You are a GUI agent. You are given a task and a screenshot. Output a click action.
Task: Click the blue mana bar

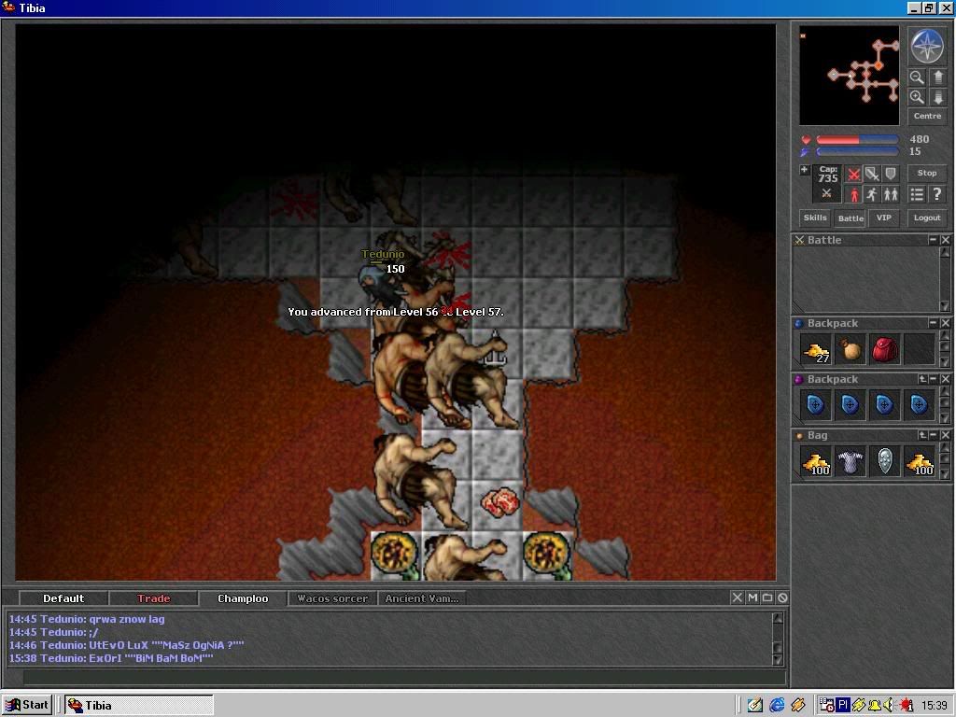pyautogui.click(x=857, y=151)
